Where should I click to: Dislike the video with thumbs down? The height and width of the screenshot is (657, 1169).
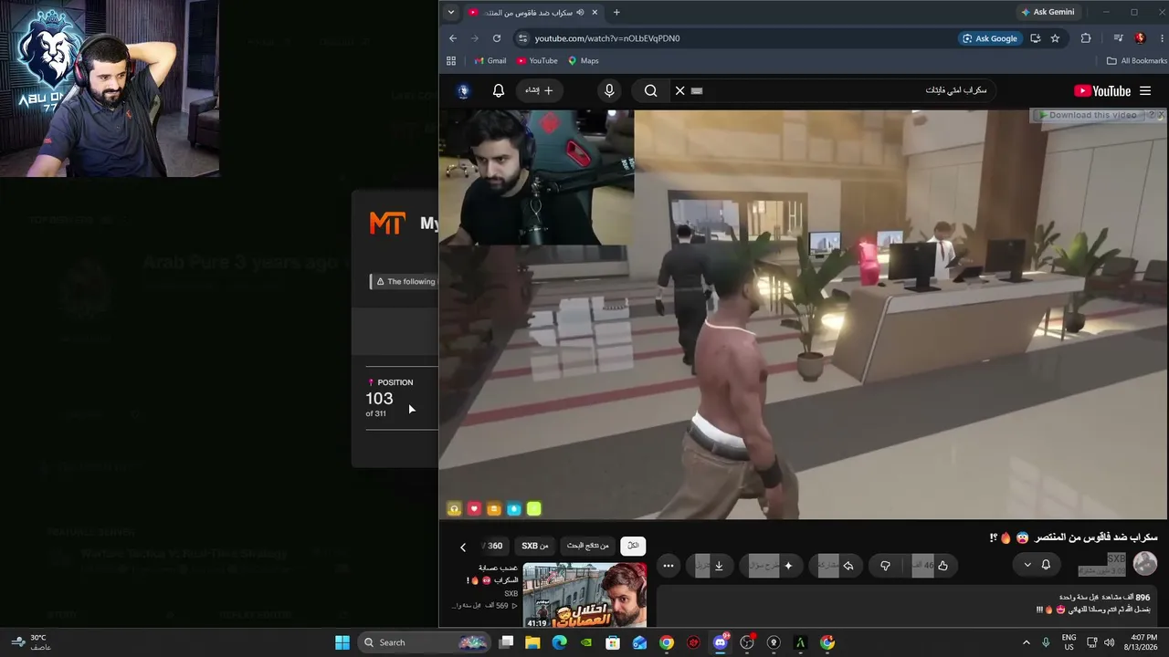coord(885,566)
